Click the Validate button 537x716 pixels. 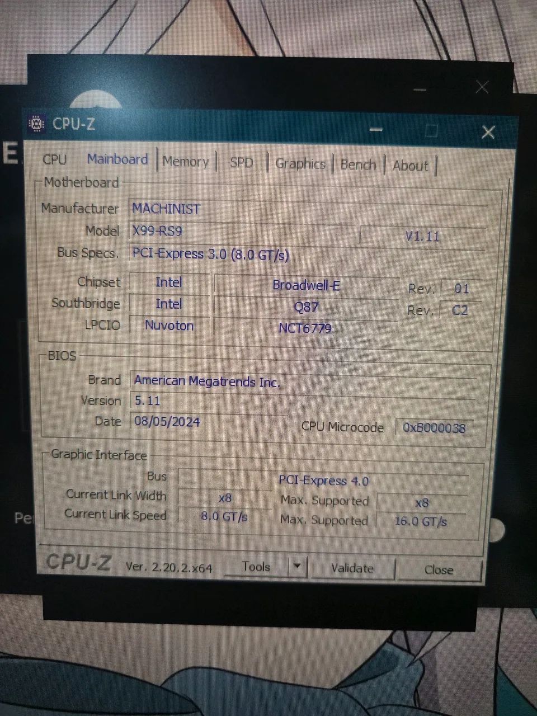click(x=352, y=568)
